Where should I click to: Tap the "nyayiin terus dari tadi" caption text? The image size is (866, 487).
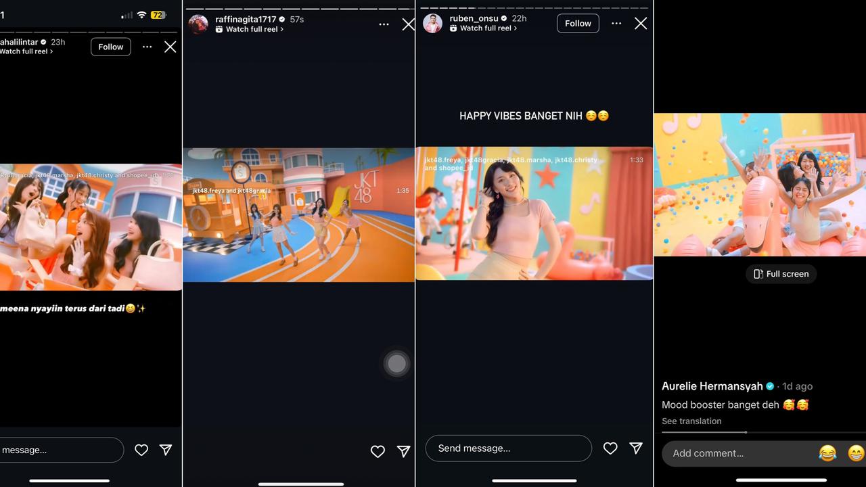click(x=72, y=308)
